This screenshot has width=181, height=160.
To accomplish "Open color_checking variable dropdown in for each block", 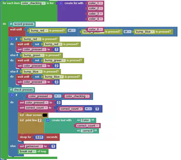I will click(x=43, y=3).
